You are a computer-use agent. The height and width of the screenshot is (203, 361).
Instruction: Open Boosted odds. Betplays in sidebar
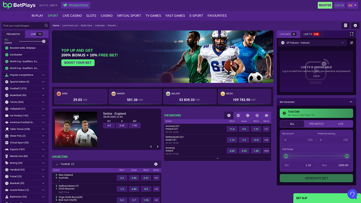[x=25, y=48]
